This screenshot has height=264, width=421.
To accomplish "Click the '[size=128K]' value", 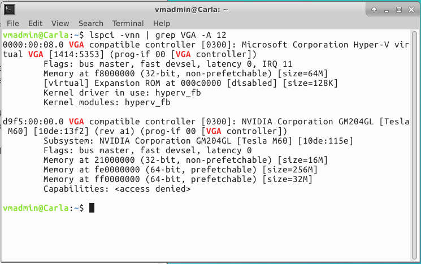I will (x=310, y=83).
